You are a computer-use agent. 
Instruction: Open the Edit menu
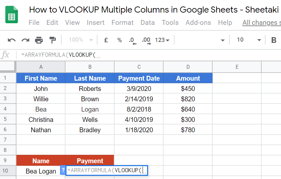[52, 23]
